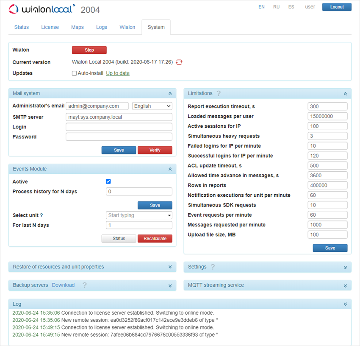Save the Process history days setting
This screenshot has height=346, width=360.
(x=155, y=205)
